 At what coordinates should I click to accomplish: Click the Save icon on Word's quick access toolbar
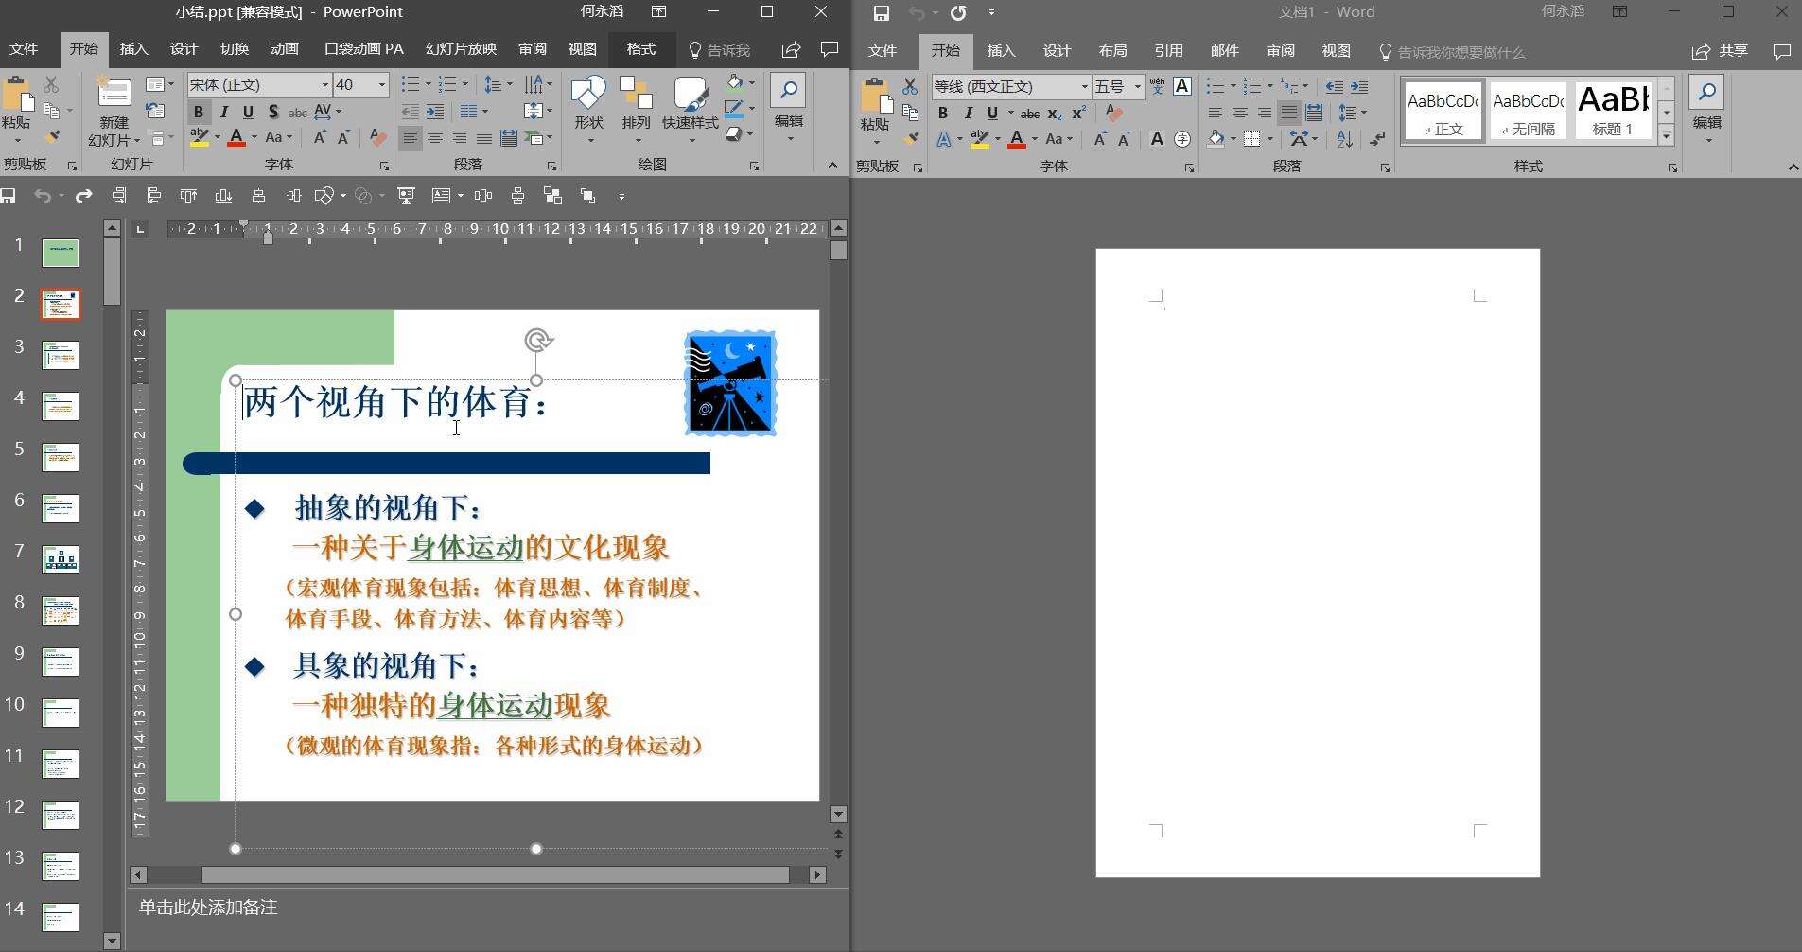coord(880,12)
